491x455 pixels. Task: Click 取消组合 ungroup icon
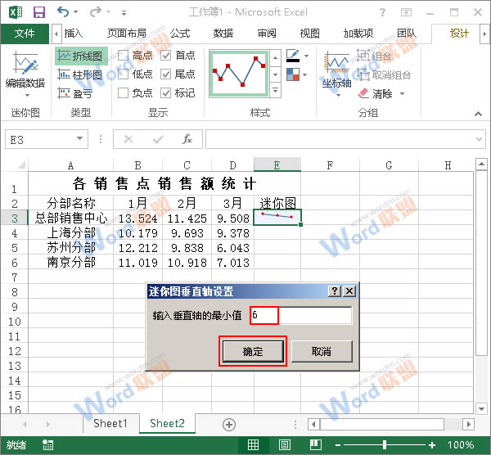point(363,74)
